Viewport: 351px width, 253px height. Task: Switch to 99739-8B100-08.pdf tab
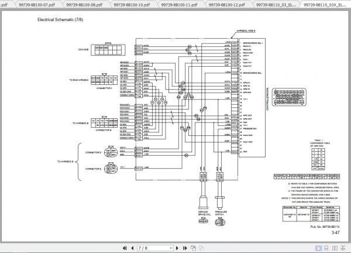pos(84,5)
